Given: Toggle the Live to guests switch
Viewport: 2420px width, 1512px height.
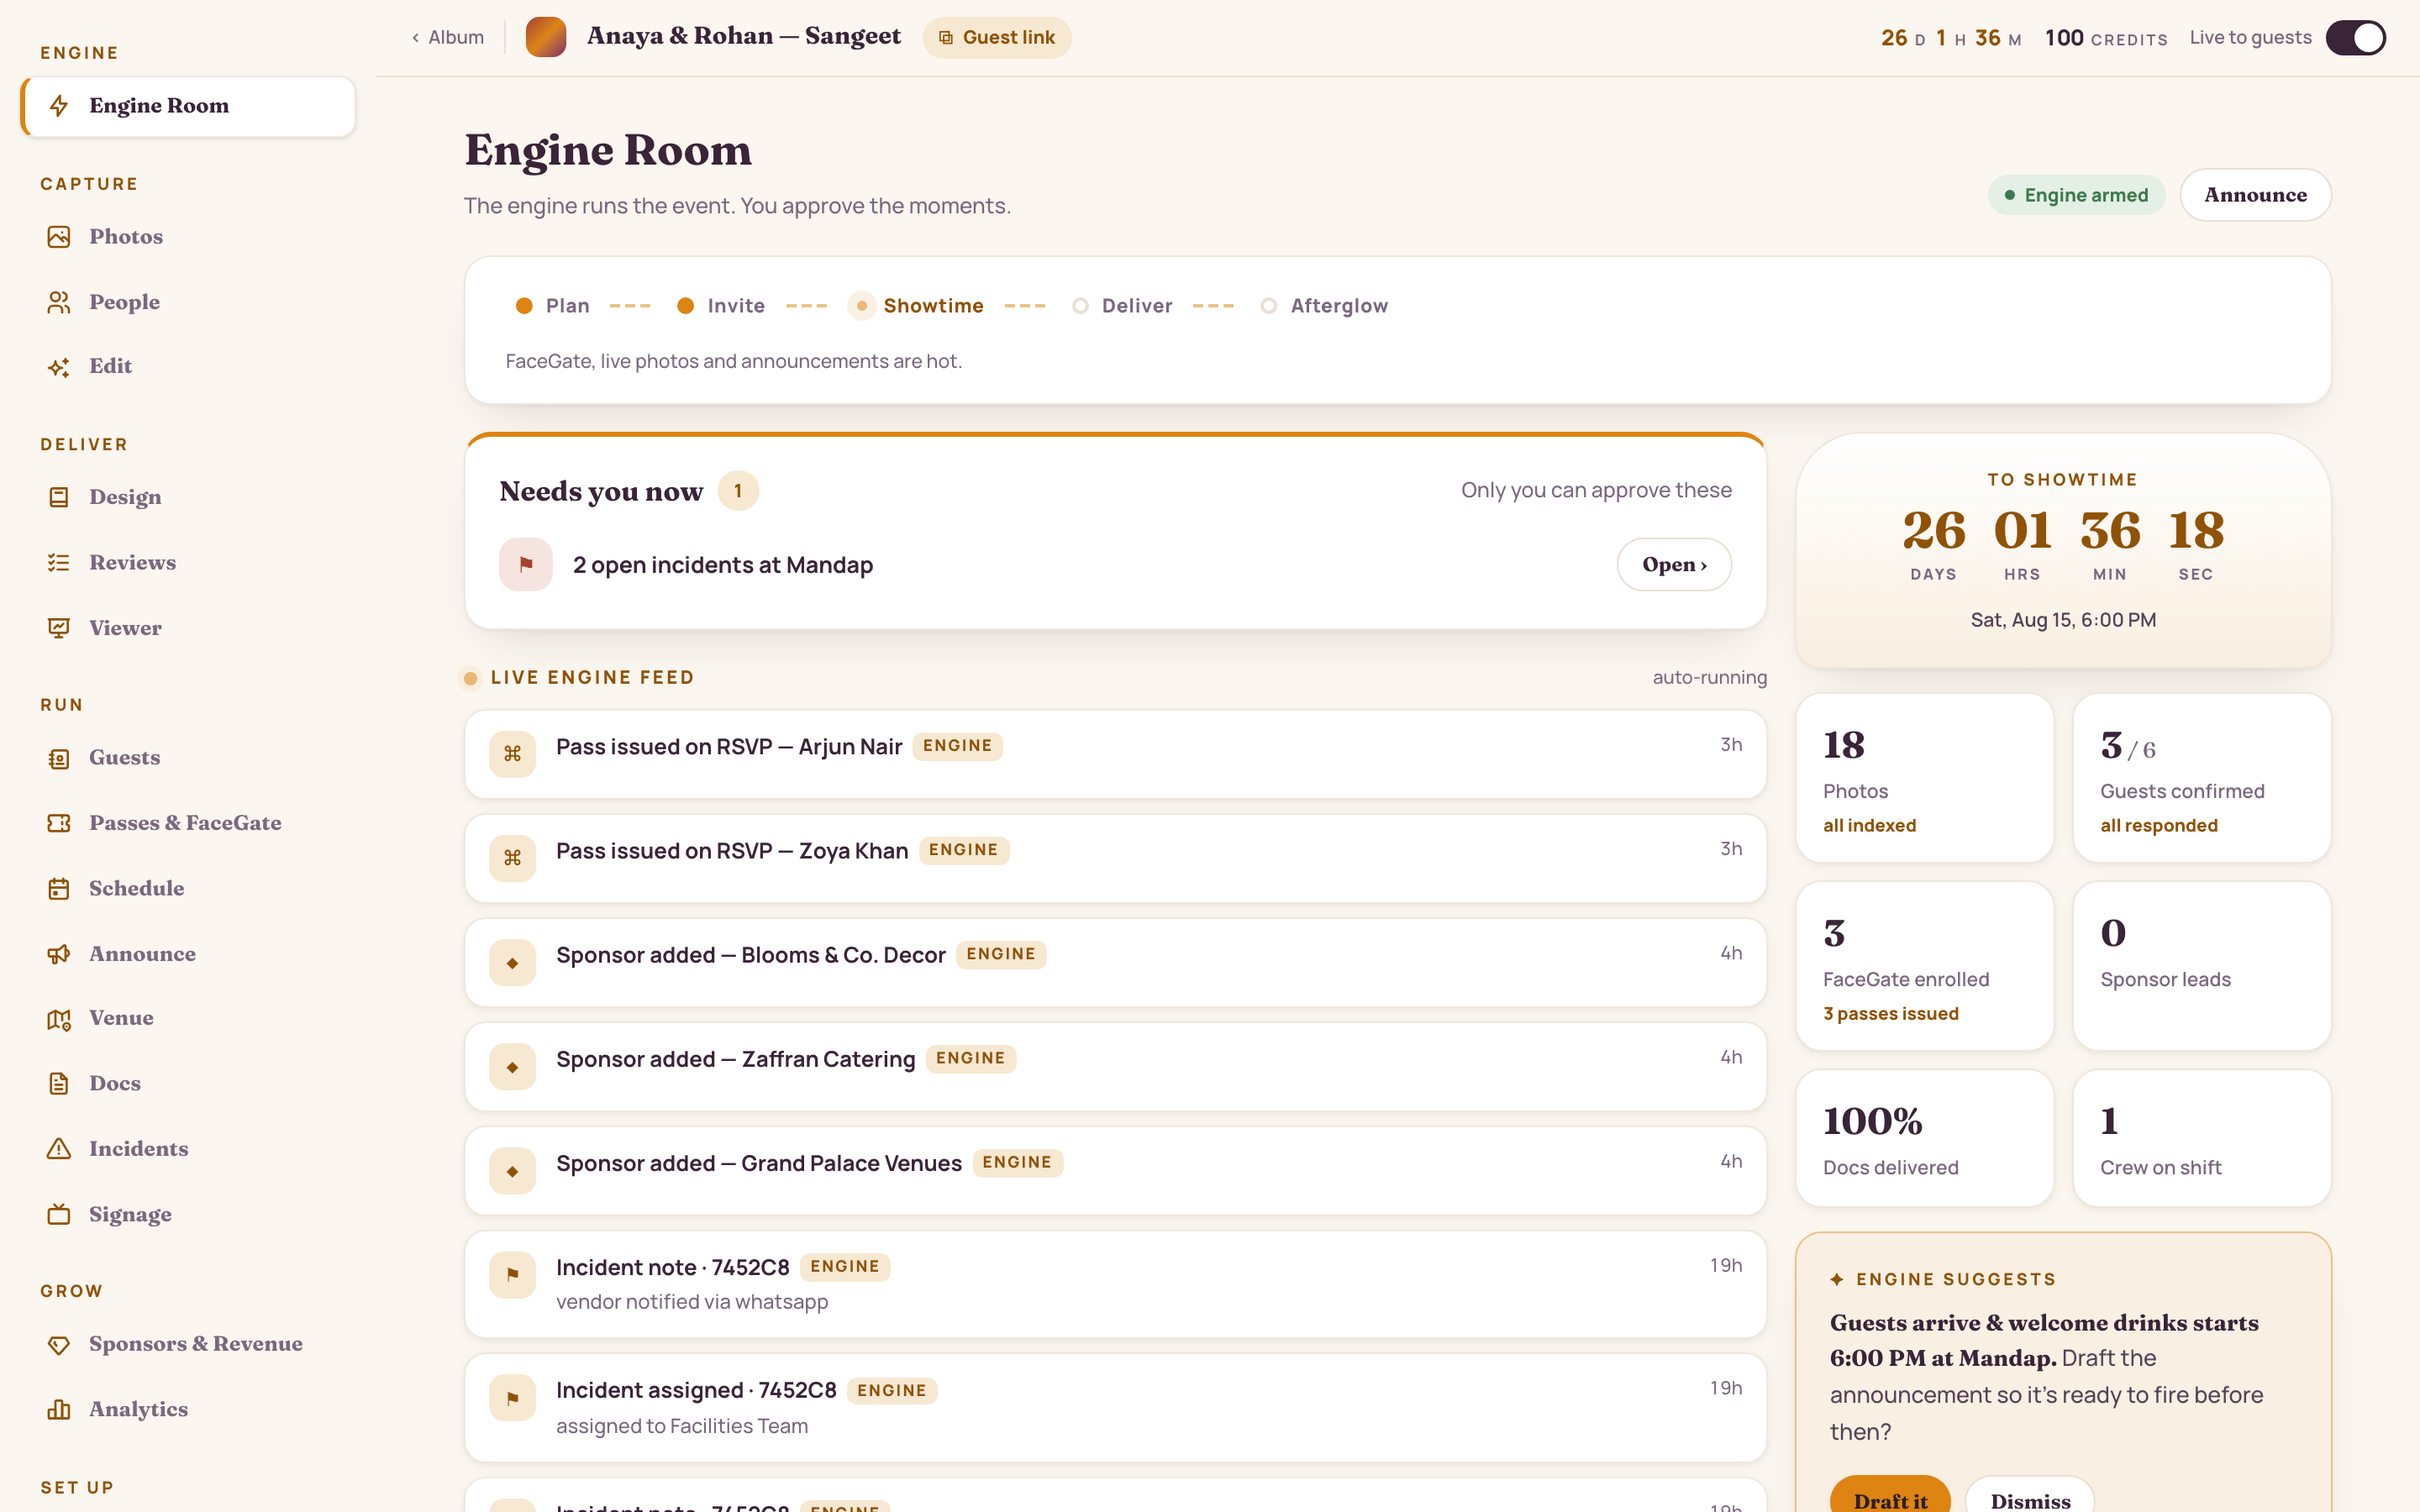Looking at the screenshot, I should [2356, 38].
